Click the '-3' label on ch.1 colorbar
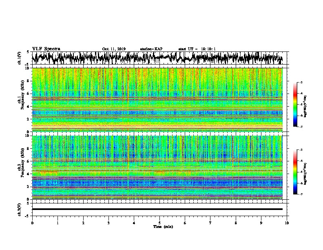The height and width of the screenshot is (250, 323). click(301, 82)
